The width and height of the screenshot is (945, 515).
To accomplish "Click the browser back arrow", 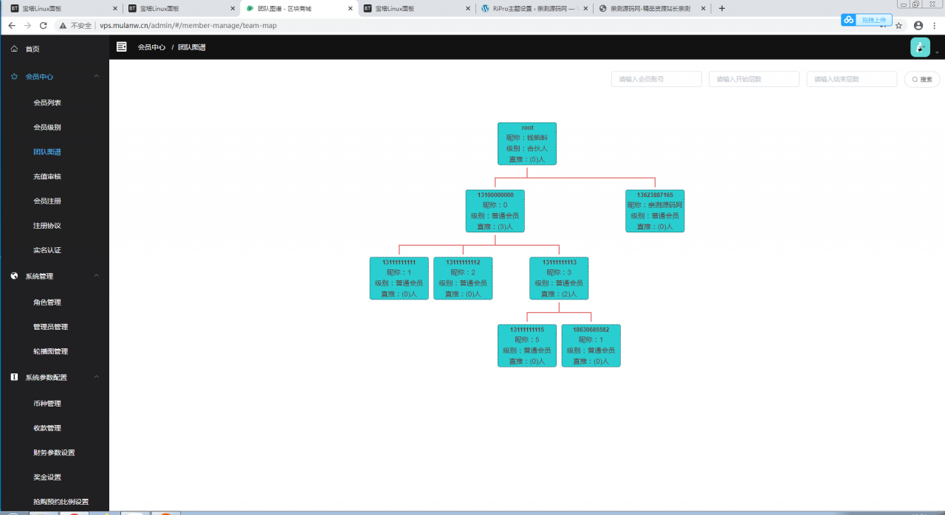I will [x=11, y=25].
